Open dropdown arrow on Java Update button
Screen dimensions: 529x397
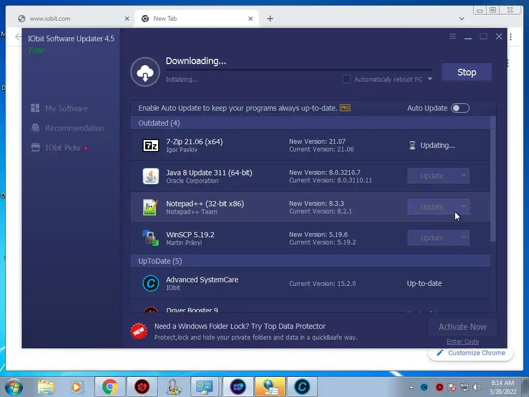click(463, 176)
